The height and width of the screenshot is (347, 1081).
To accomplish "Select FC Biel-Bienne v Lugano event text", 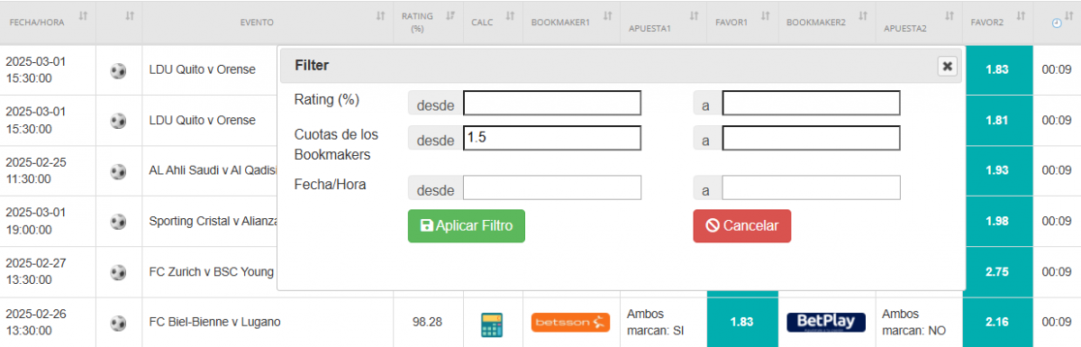I will click(x=215, y=322).
